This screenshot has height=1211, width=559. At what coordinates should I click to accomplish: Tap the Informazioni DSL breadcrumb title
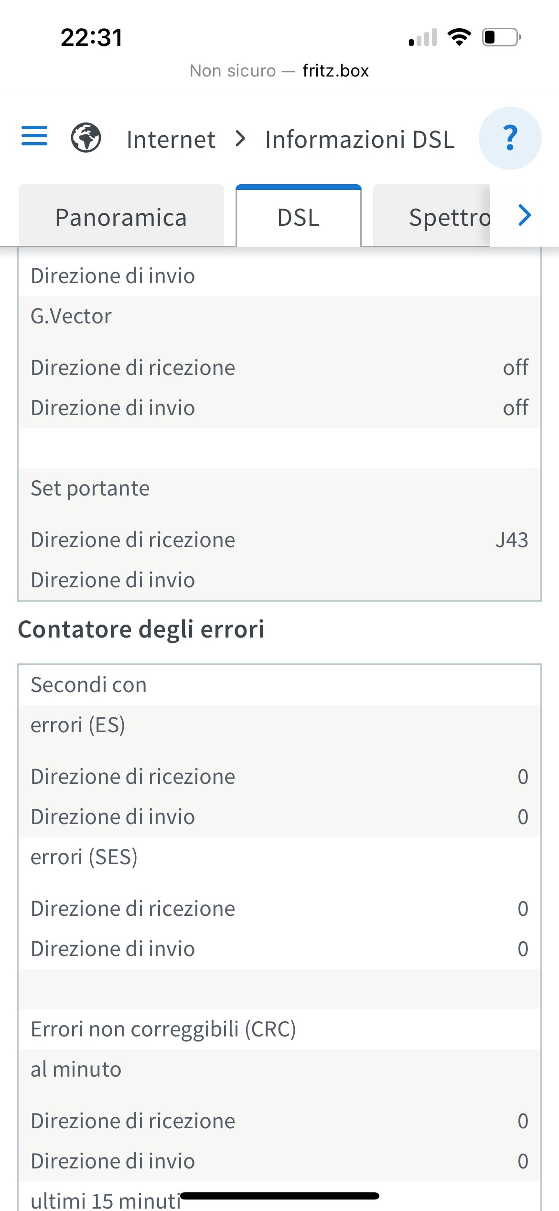pos(360,140)
